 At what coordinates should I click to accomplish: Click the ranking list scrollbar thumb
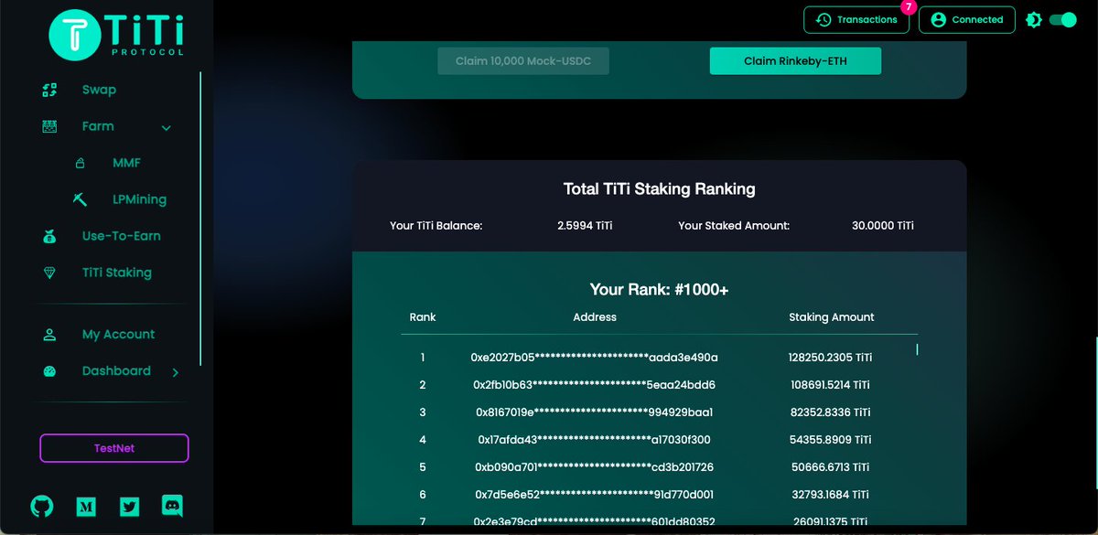point(917,349)
